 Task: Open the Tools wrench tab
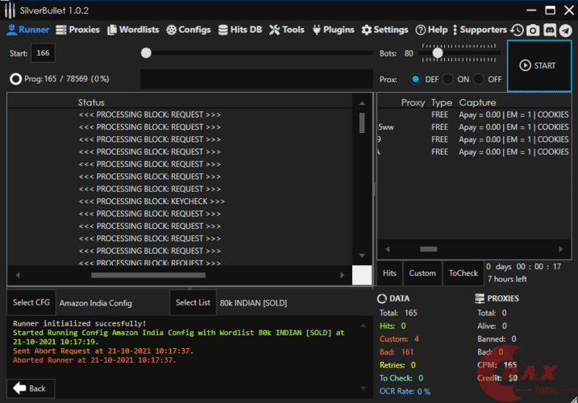tap(286, 30)
